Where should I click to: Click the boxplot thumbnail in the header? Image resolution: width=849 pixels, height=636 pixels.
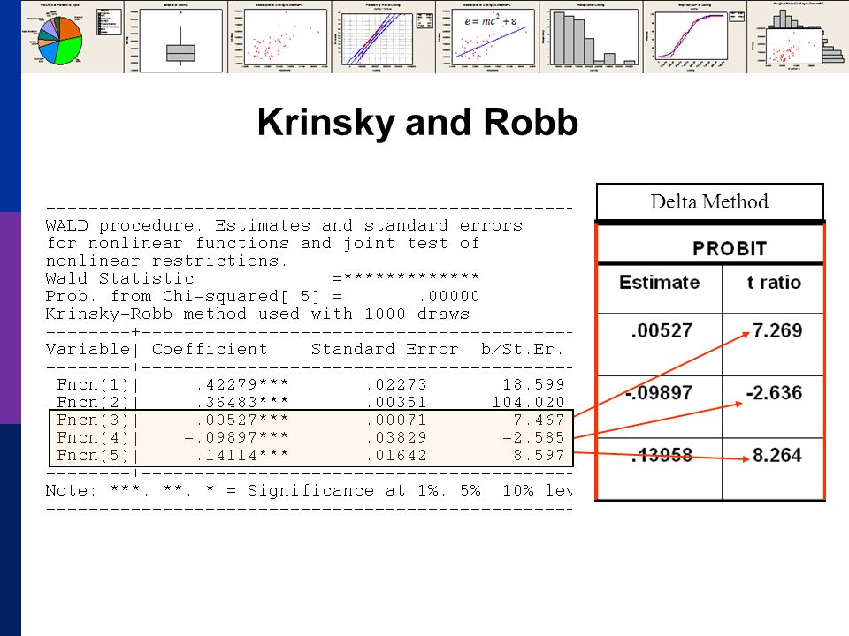176,37
